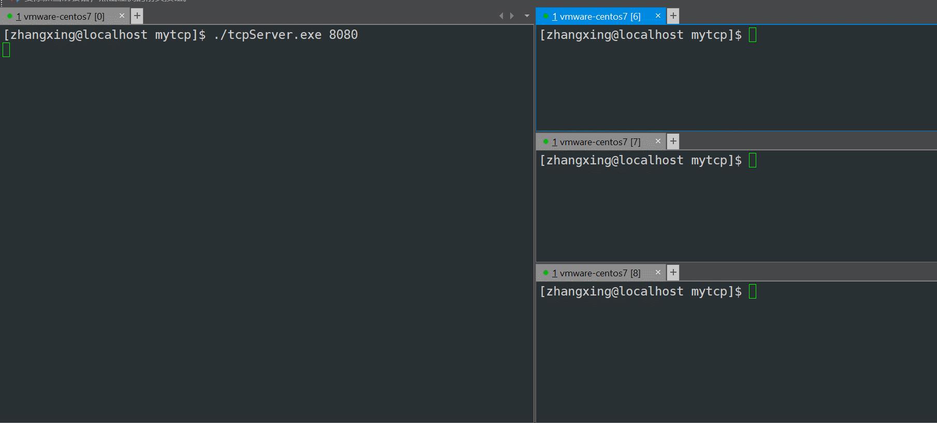Focus the terminal prompt in pane [7]
The width and height of the screenshot is (937, 423).
(x=648, y=160)
